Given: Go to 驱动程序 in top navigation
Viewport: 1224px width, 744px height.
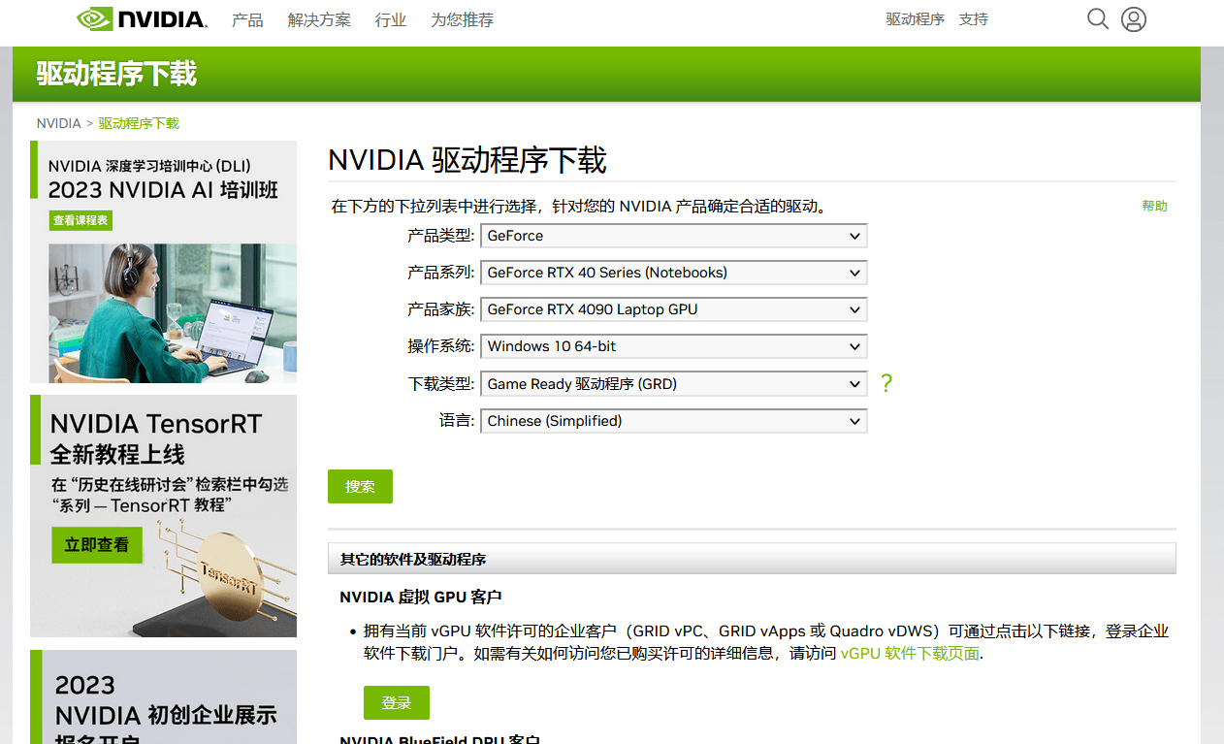Looking at the screenshot, I should (915, 19).
